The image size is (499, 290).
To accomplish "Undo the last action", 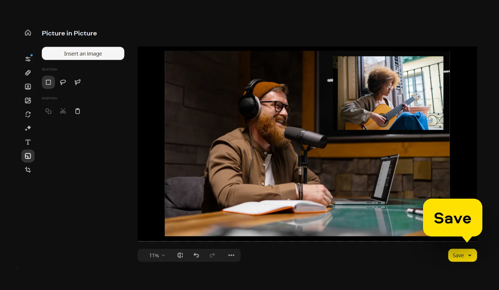I will (196, 255).
